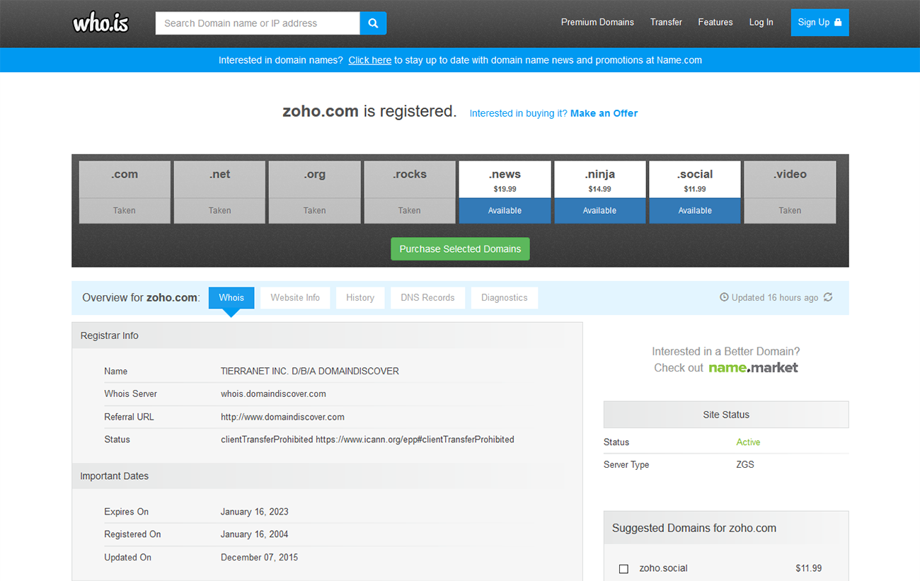Click the http://www.domaindiscover.com referral URL
Viewport: 920px width, 581px height.
tap(282, 417)
